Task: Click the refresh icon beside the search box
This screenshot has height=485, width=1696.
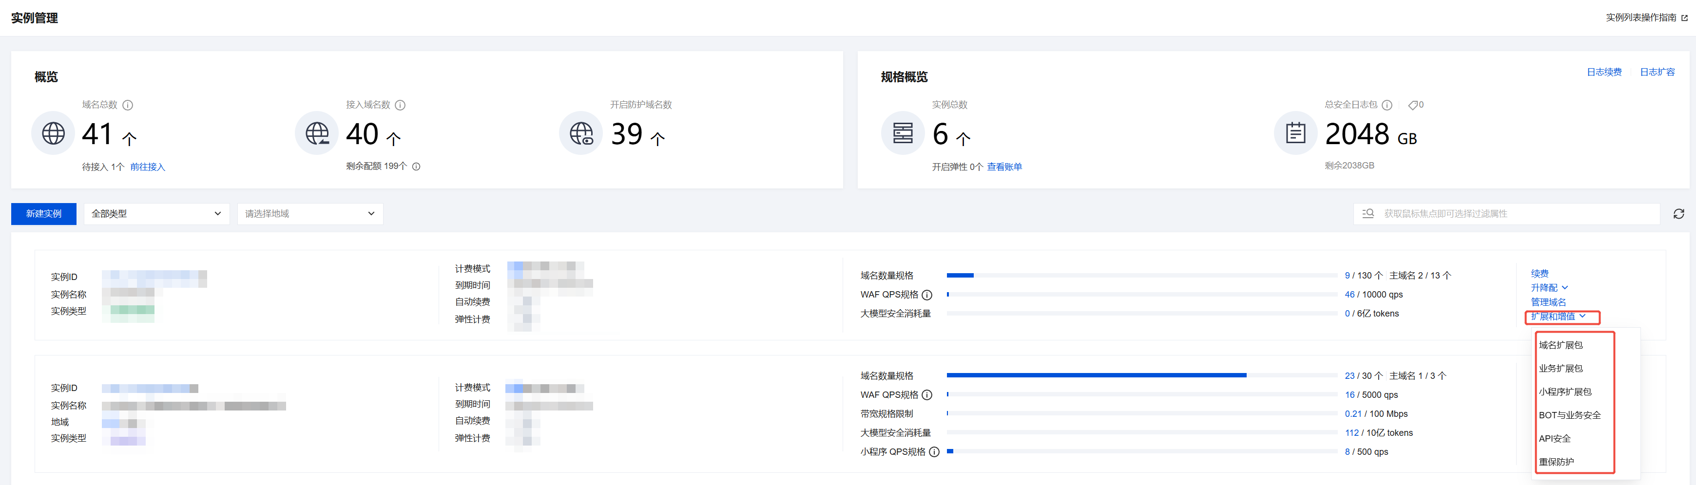Action: click(x=1678, y=214)
